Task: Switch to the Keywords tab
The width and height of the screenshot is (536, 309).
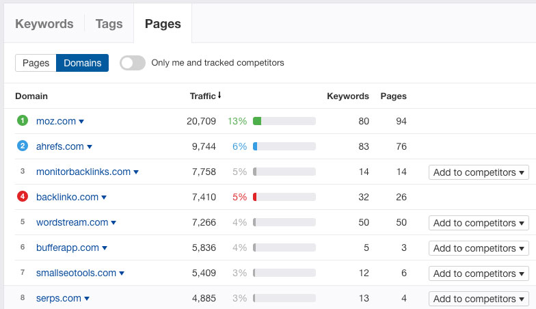Action: (x=44, y=24)
